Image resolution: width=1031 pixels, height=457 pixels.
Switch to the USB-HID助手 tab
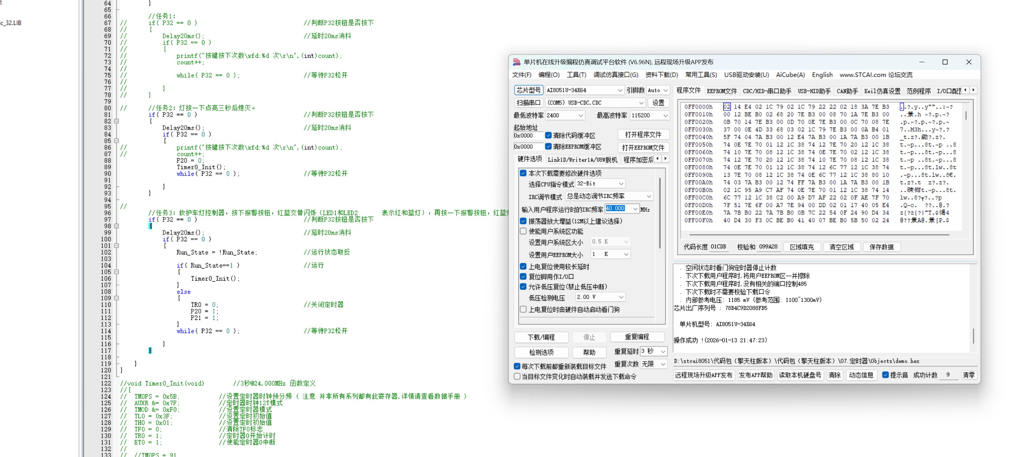pos(814,91)
